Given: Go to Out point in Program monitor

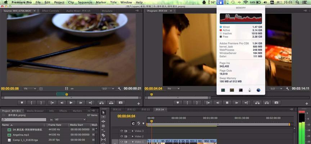Looking at the screenshot, I should 246,103.
